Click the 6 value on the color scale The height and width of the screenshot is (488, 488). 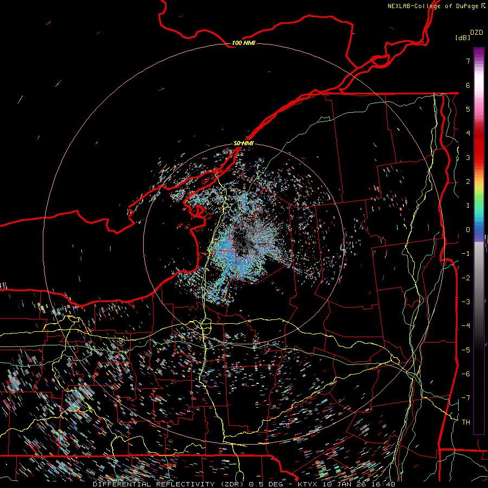pyautogui.click(x=468, y=85)
